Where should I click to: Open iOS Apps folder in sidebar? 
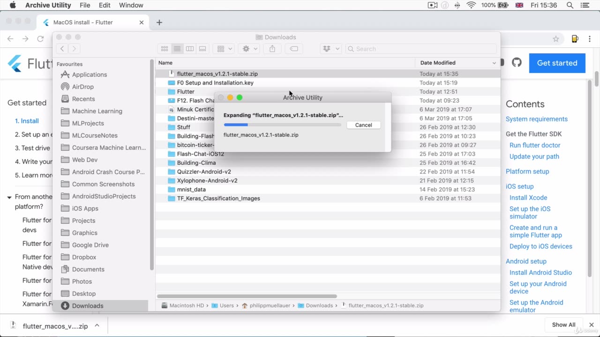pos(85,208)
